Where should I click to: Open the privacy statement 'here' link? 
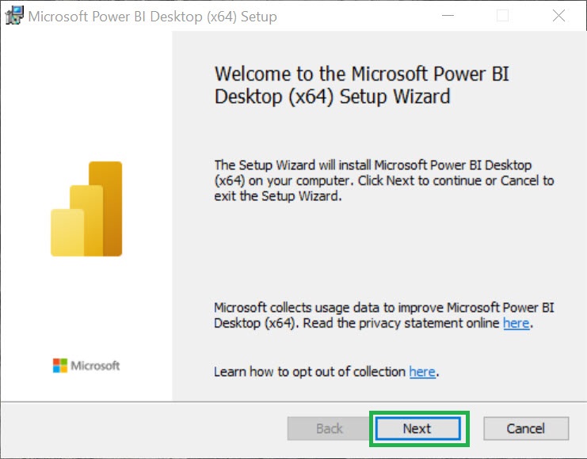[516, 323]
